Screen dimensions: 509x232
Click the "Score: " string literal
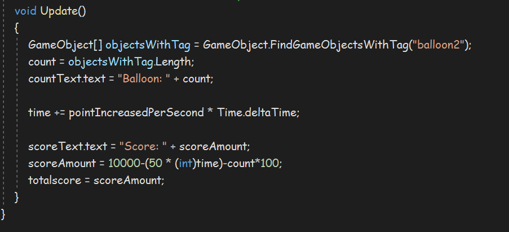[143, 146]
